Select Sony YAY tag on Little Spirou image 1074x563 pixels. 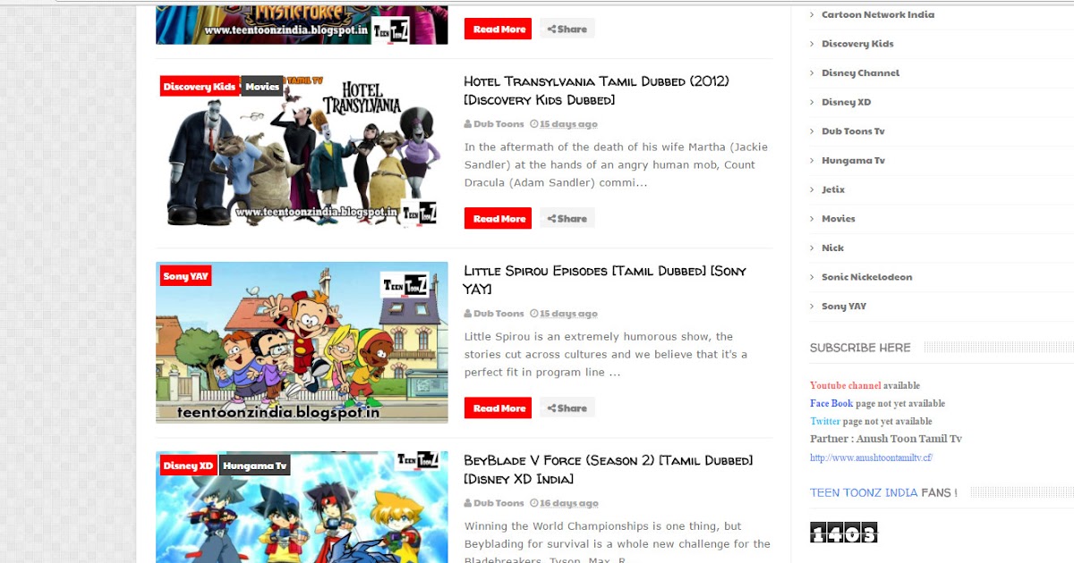[185, 276]
